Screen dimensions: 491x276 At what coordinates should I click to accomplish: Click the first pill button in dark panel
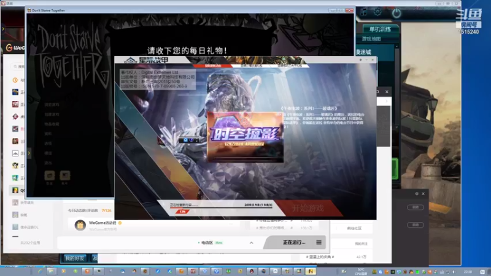(x=416, y=207)
